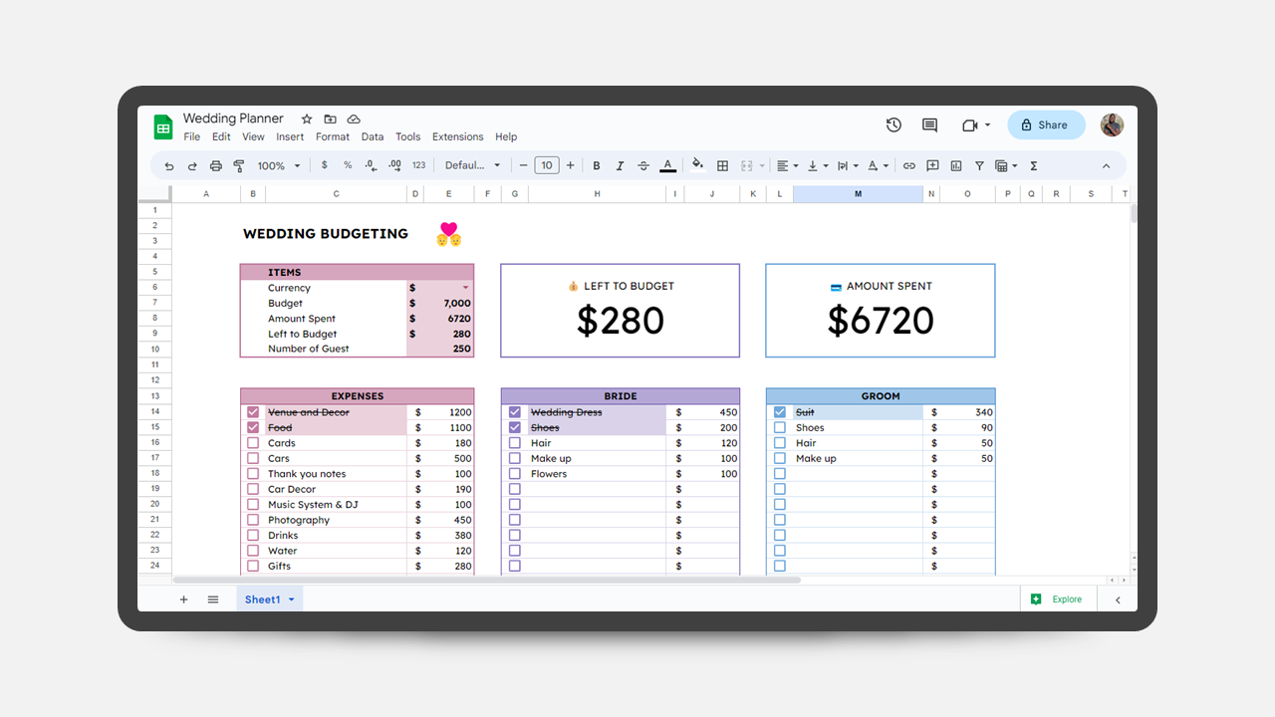Open the Borders tool

click(x=723, y=166)
